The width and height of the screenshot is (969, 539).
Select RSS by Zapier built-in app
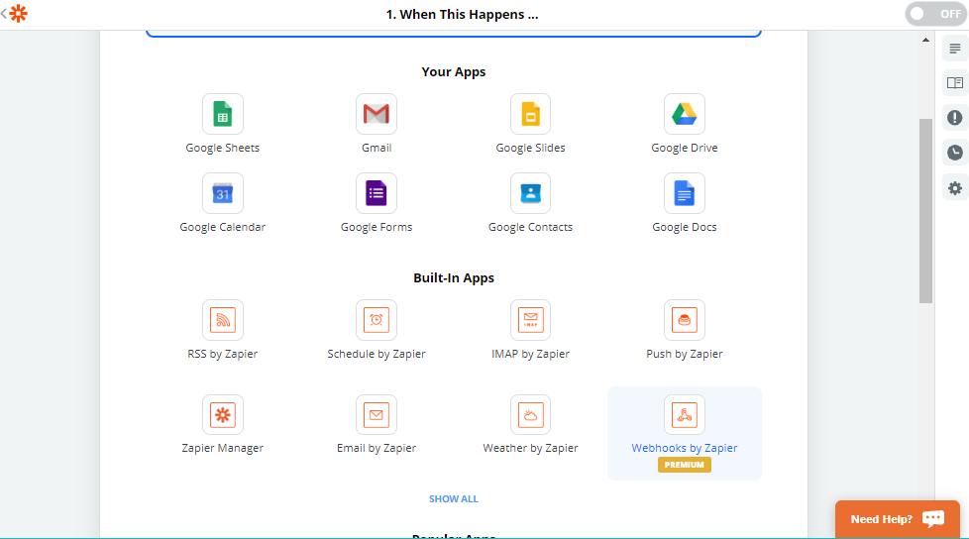click(222, 321)
